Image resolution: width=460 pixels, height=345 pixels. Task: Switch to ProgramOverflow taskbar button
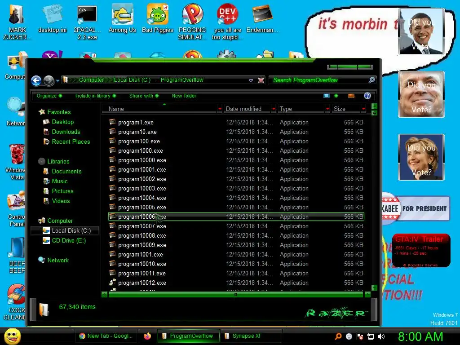click(x=188, y=336)
